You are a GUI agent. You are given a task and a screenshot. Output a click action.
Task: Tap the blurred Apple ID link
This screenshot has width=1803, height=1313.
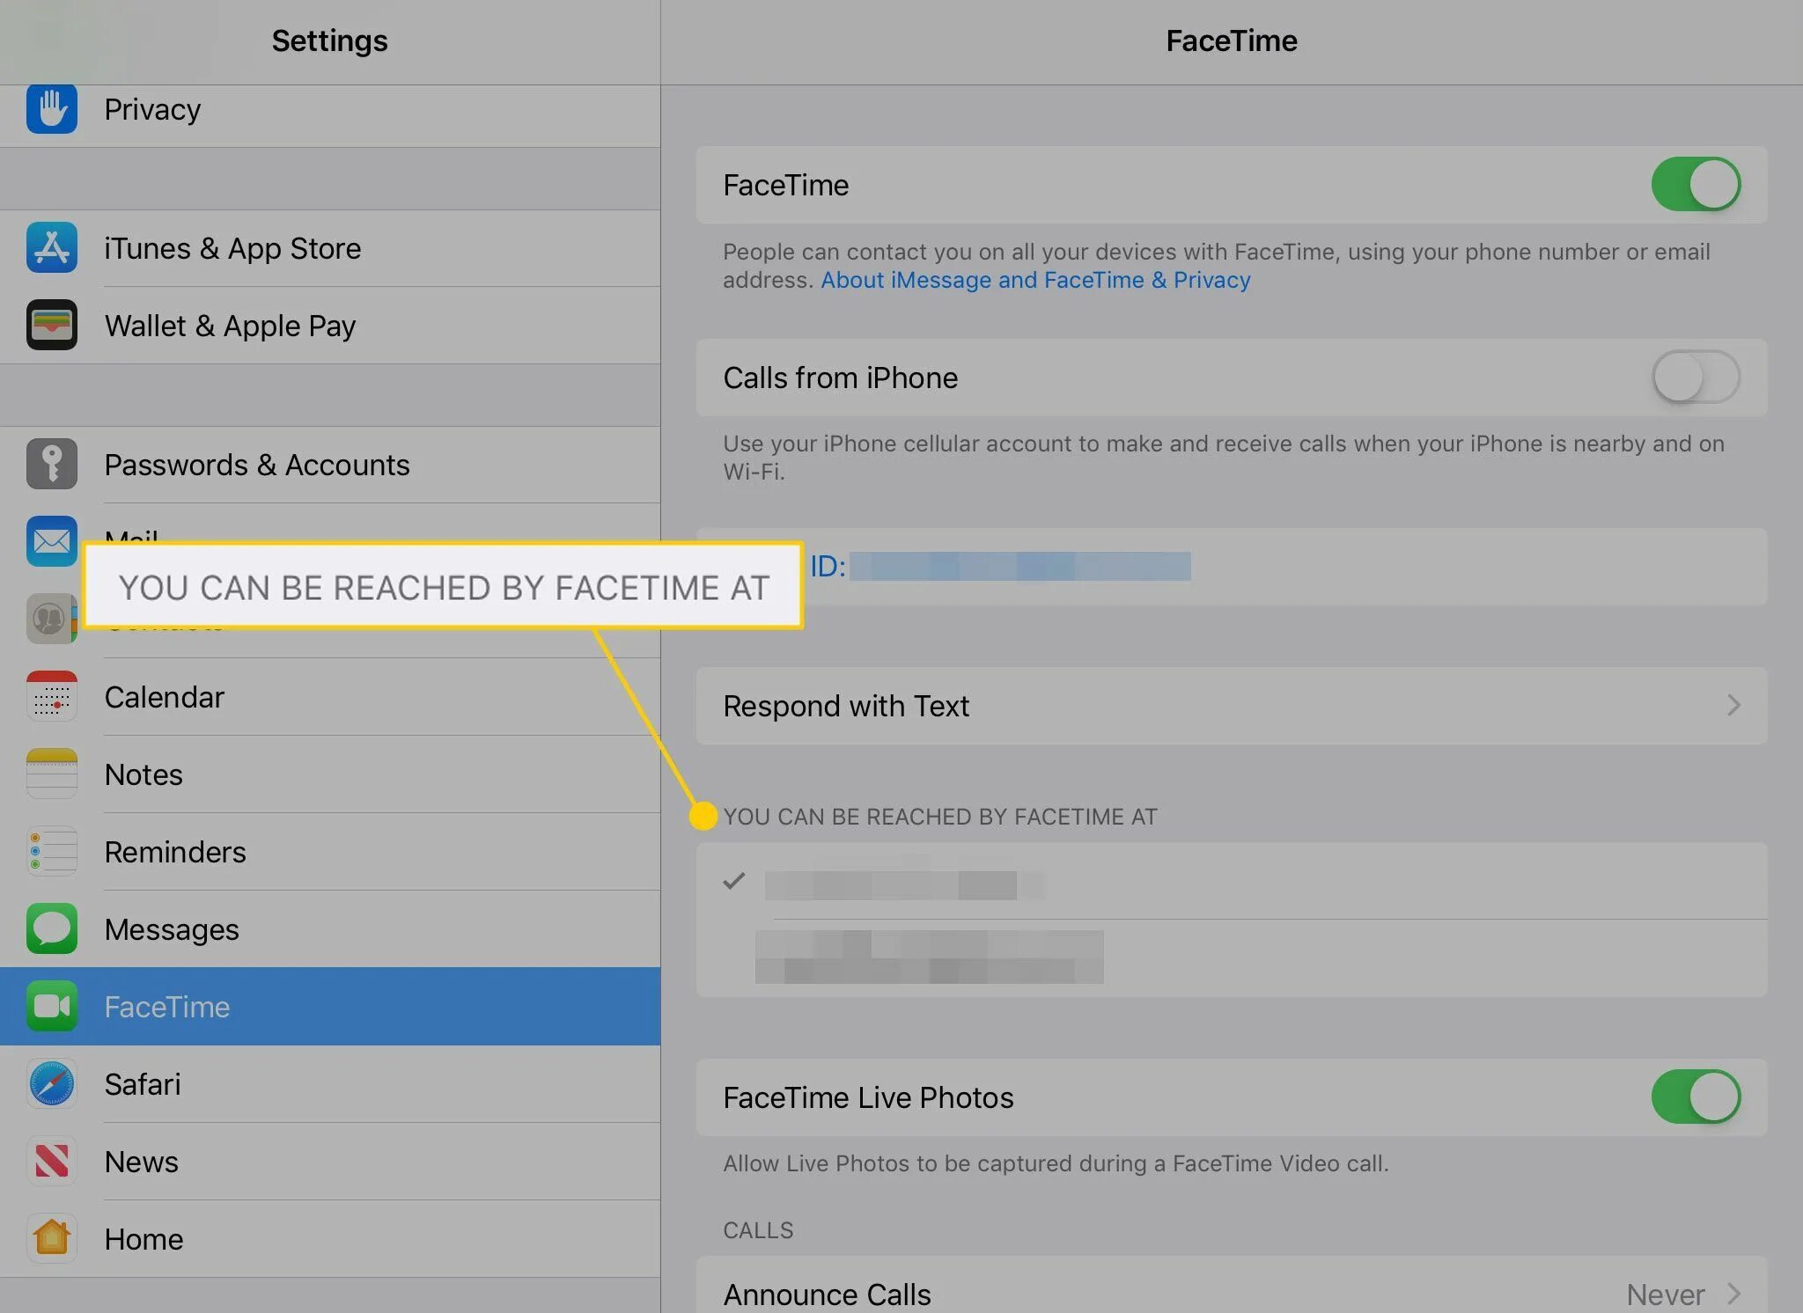(1001, 567)
